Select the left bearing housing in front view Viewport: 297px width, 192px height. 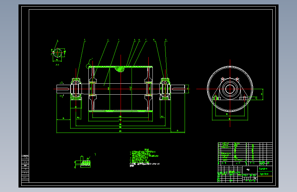(x=76, y=89)
